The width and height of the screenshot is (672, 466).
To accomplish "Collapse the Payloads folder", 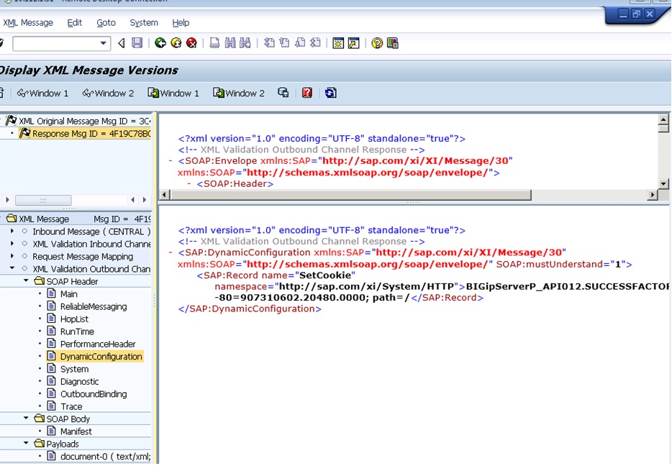I will [26, 443].
